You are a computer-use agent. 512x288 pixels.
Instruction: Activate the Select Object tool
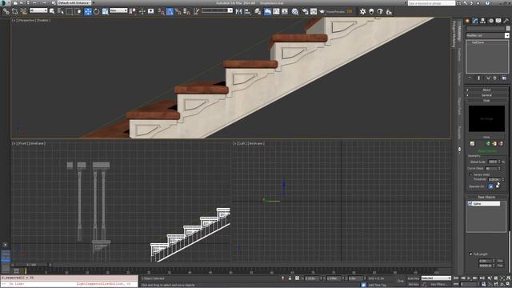tap(52, 11)
